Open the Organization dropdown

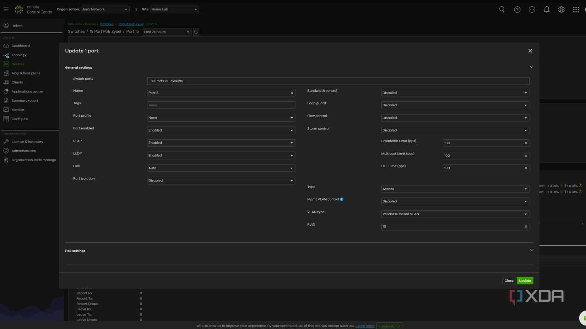[105, 9]
